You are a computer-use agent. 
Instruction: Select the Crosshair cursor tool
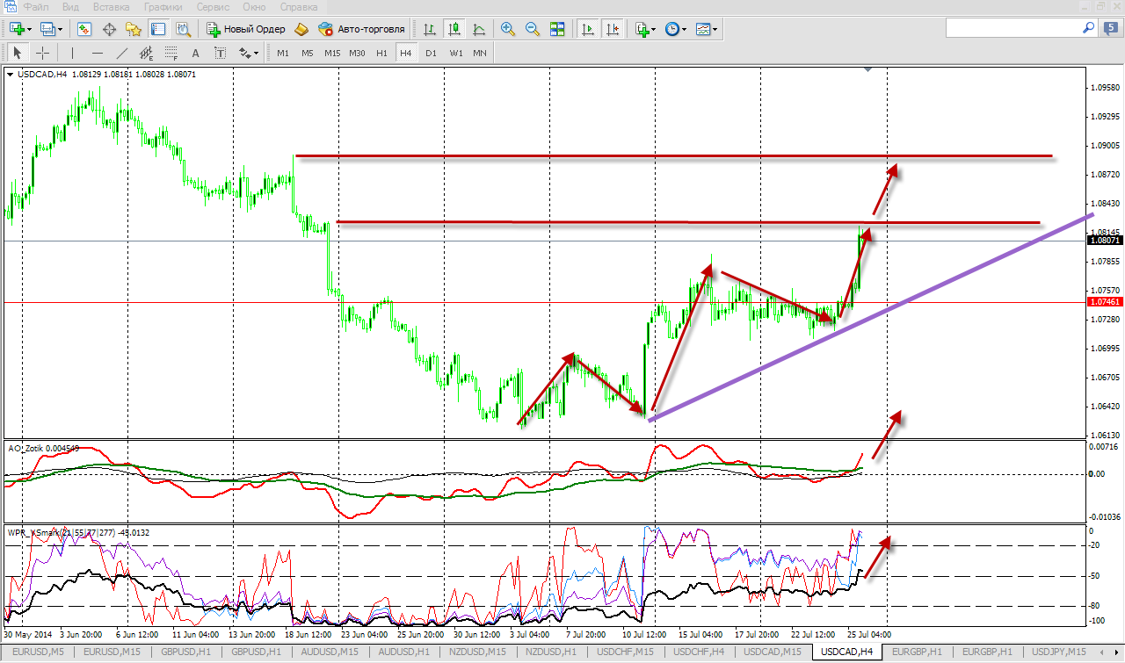pyautogui.click(x=42, y=53)
